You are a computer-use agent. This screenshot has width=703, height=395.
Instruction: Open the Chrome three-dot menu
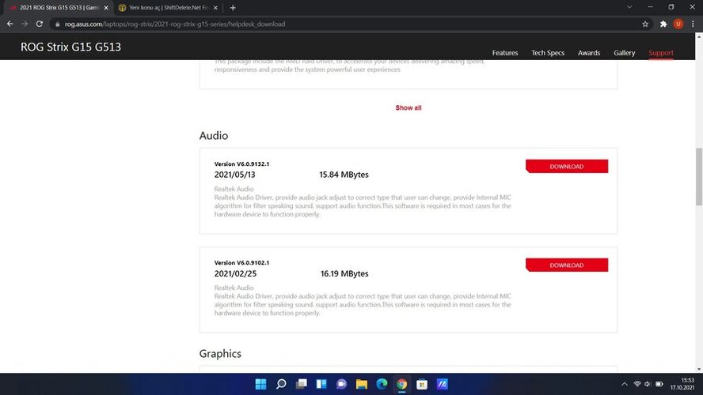pos(693,24)
